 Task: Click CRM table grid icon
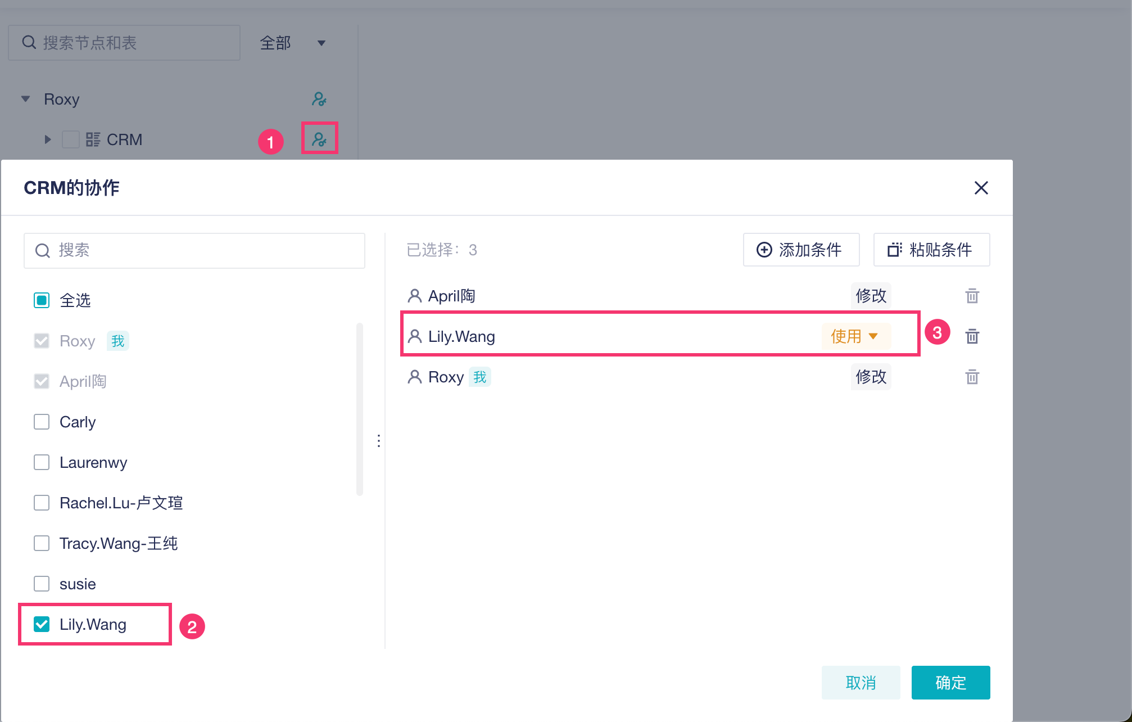(93, 139)
